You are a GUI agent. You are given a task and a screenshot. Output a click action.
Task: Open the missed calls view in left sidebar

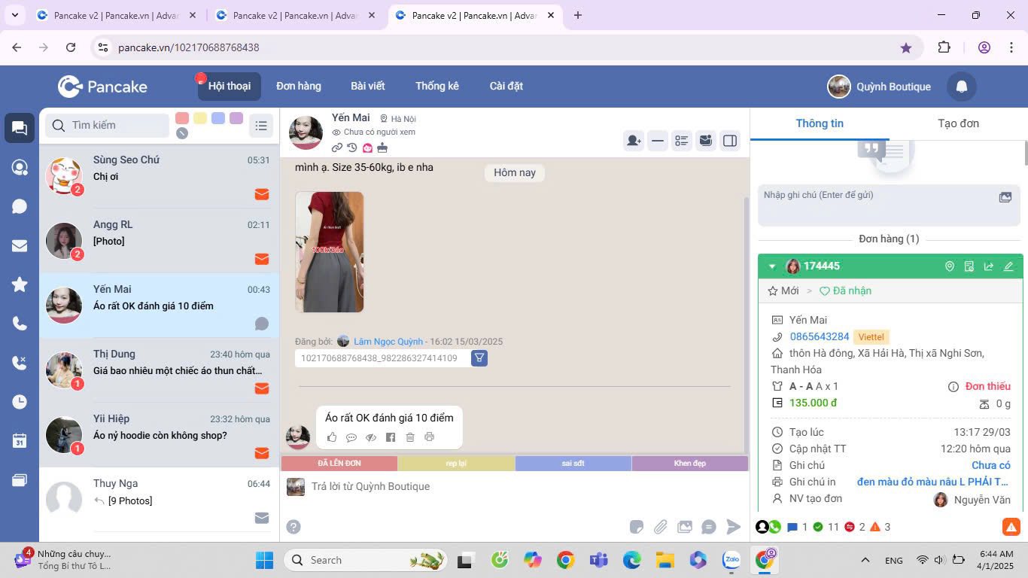20,363
